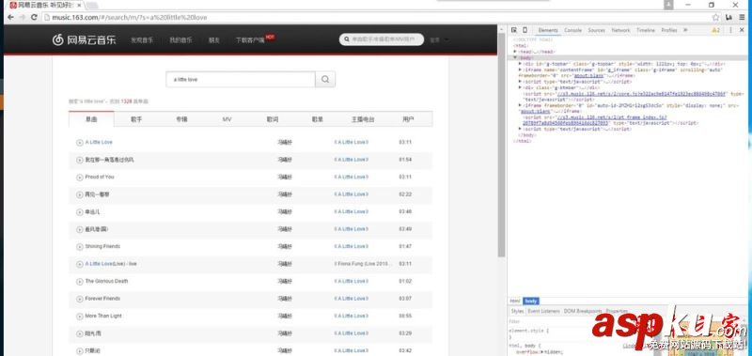Image resolution: width=752 pixels, height=356 pixels.
Task: Open the Chrome hamburger menu
Action: (742, 17)
